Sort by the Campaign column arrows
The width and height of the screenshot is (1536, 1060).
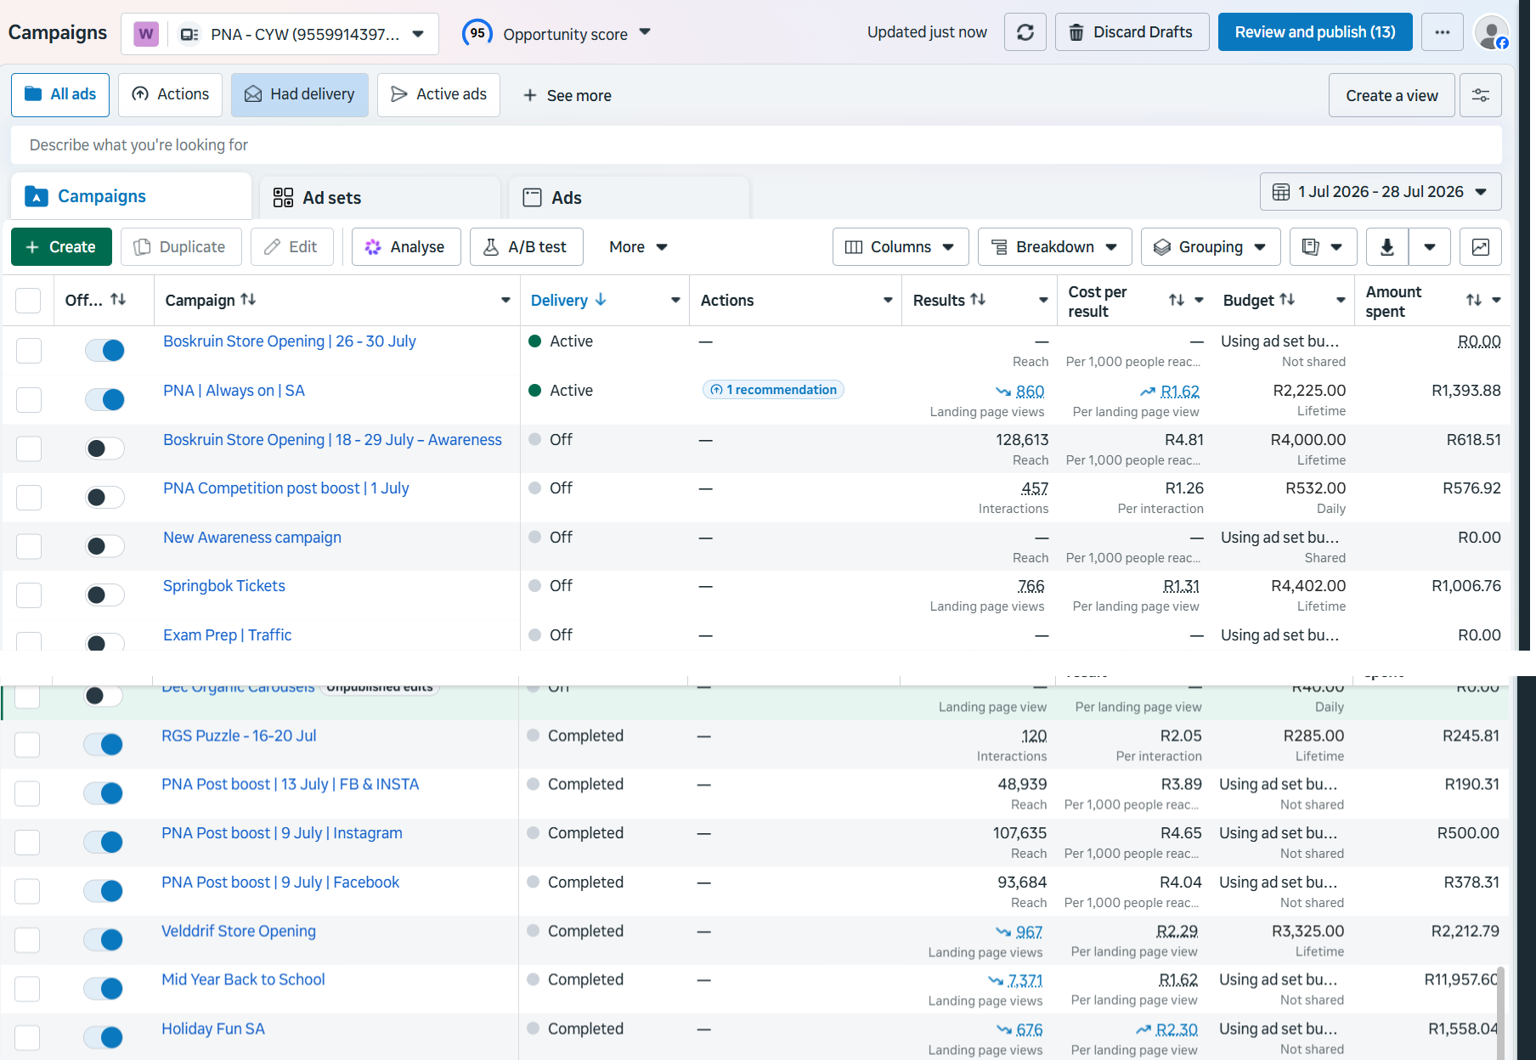(248, 300)
